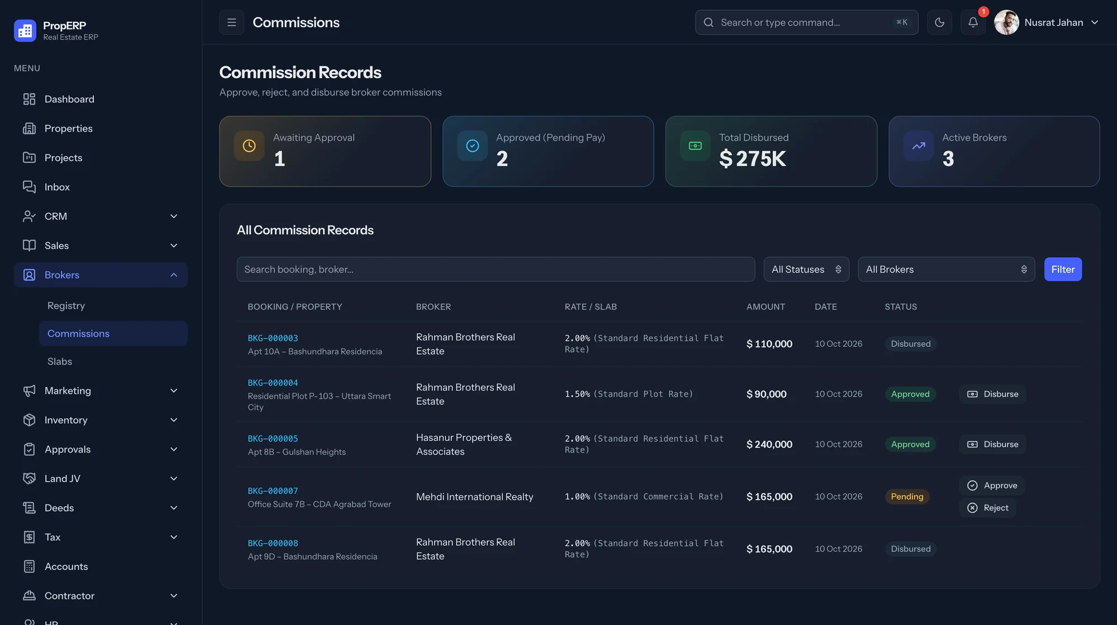The image size is (1117, 625).
Task: Open the All Brokers dropdown
Action: [x=946, y=270]
